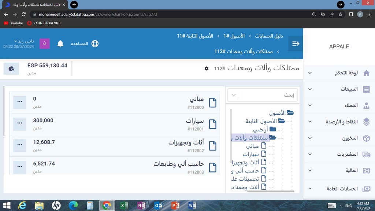Open the user avatar ن badge
375x211 pixels.
(44, 44)
